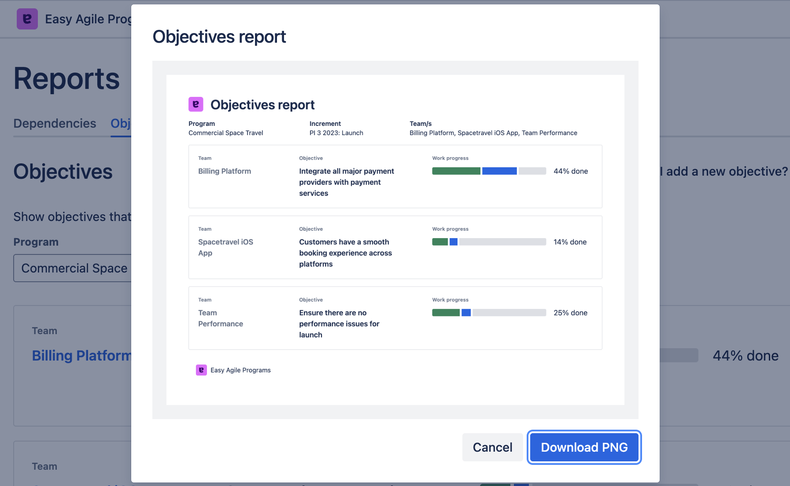The image size is (790, 486).
Task: Click the Easy Agile Programs icon in the report footer
Action: [x=201, y=370]
